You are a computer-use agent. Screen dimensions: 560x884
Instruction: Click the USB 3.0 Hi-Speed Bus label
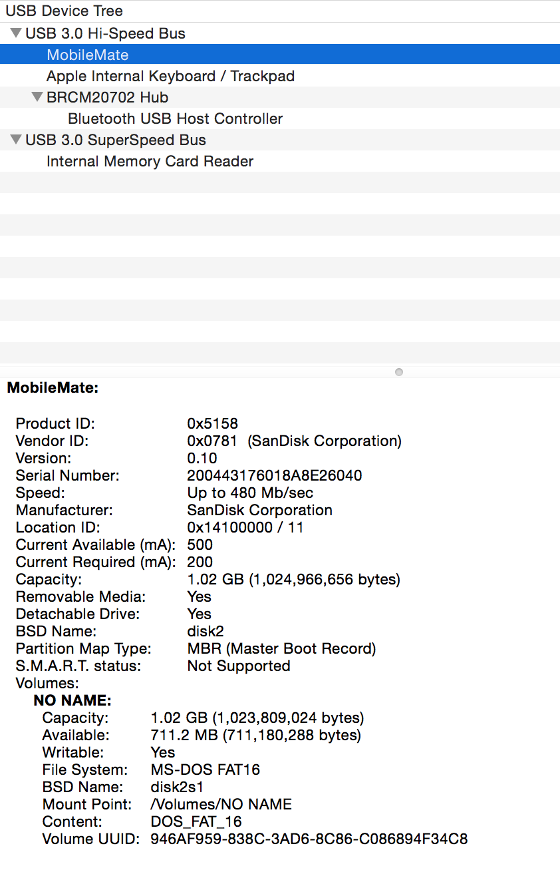pyautogui.click(x=105, y=33)
